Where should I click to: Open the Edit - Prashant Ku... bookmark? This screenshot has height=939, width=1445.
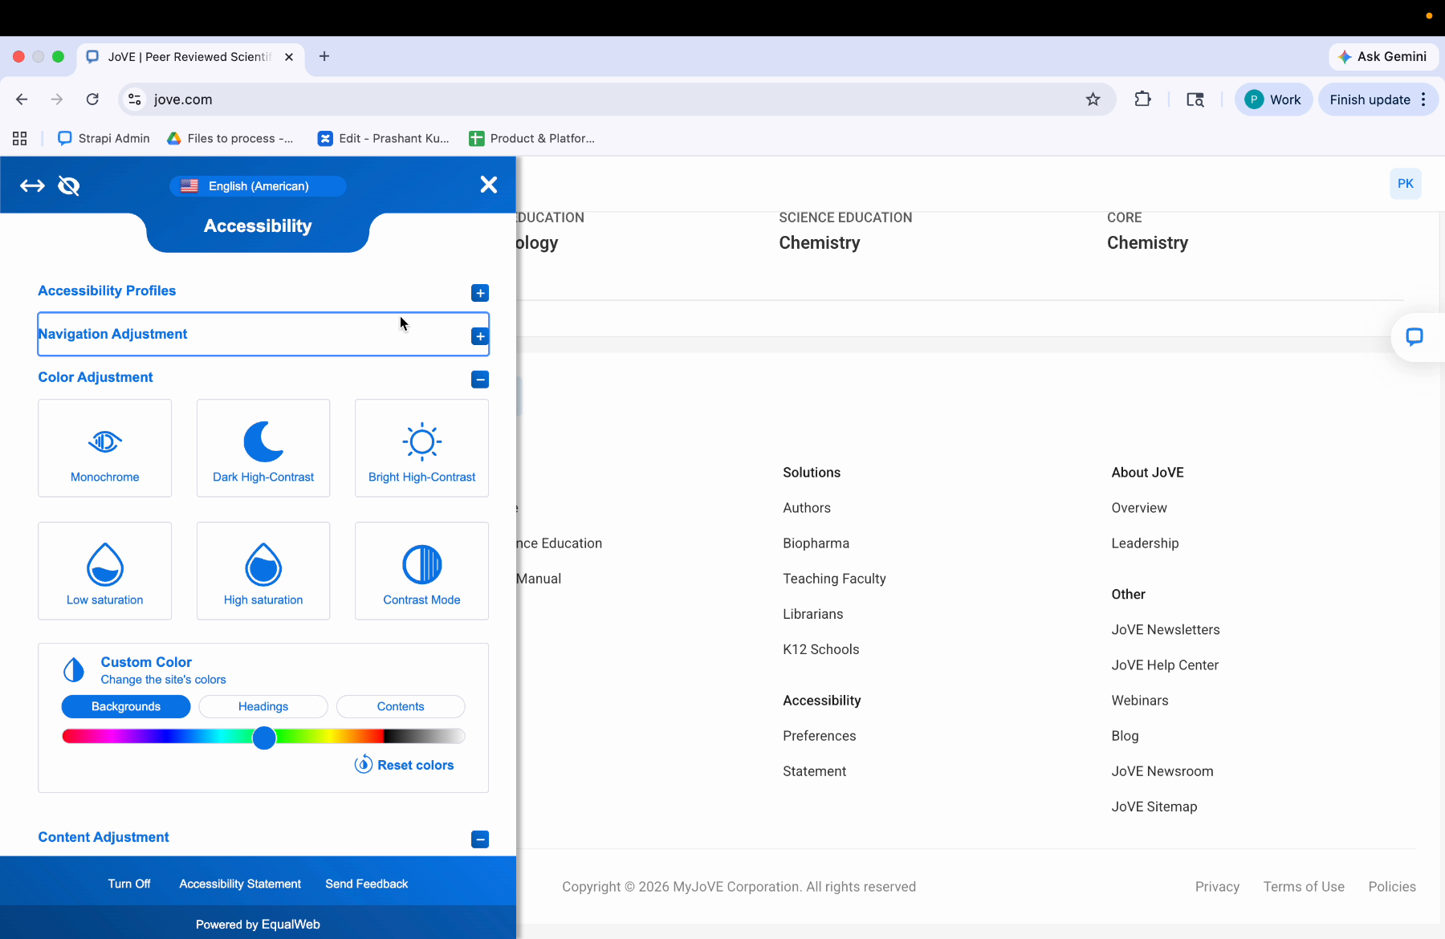pyautogui.click(x=384, y=139)
